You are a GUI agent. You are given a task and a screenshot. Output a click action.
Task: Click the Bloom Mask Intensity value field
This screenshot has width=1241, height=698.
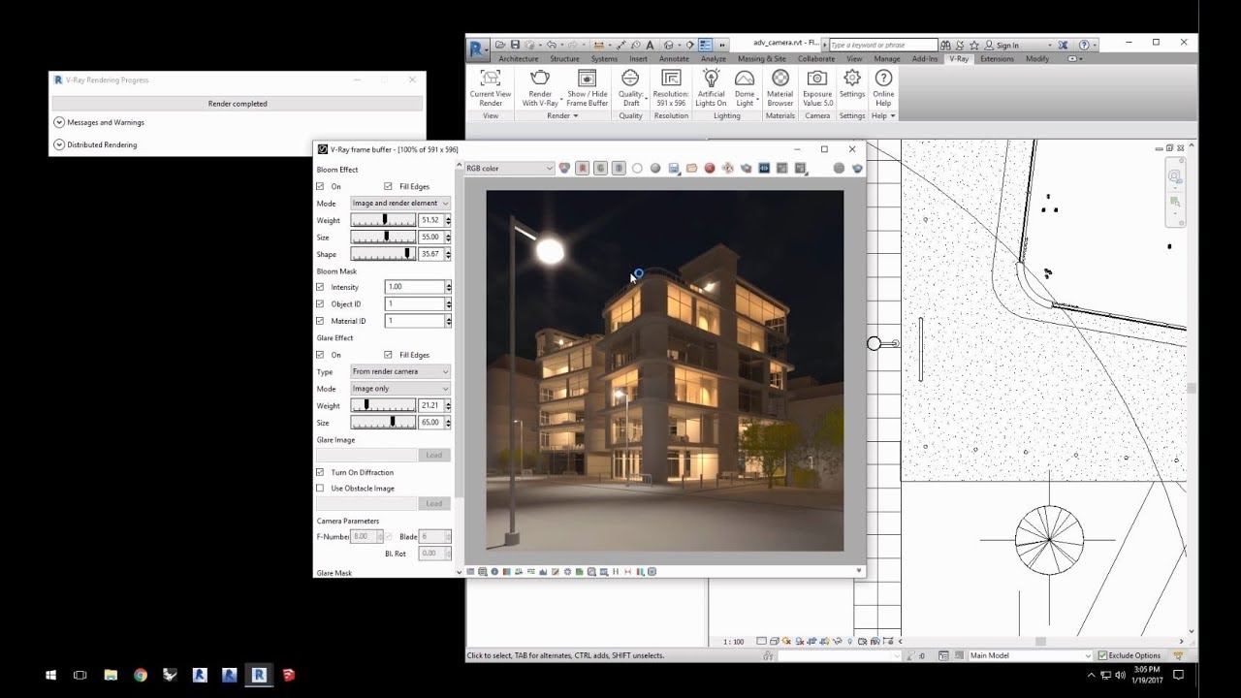tap(415, 287)
